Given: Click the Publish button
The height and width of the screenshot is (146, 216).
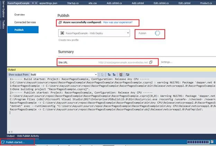Looking at the screenshot, I should [142, 33].
